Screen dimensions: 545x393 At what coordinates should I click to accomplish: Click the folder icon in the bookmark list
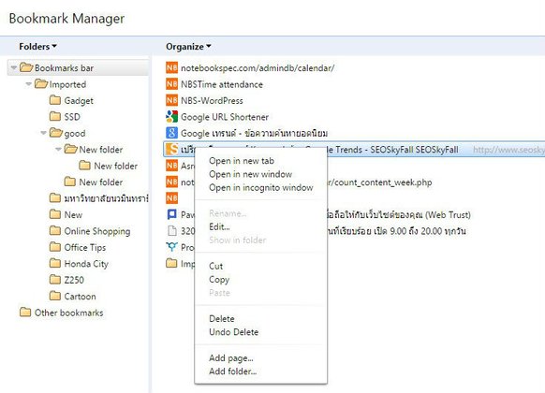171,263
